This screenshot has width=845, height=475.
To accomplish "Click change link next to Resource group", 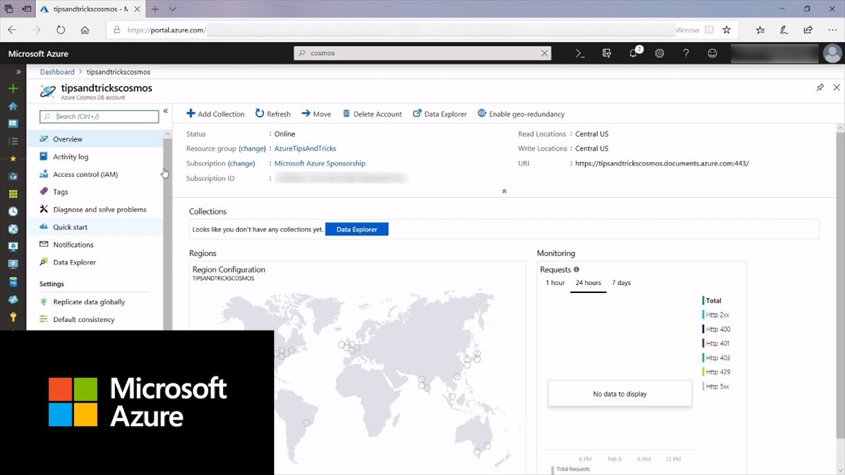I will pyautogui.click(x=252, y=149).
